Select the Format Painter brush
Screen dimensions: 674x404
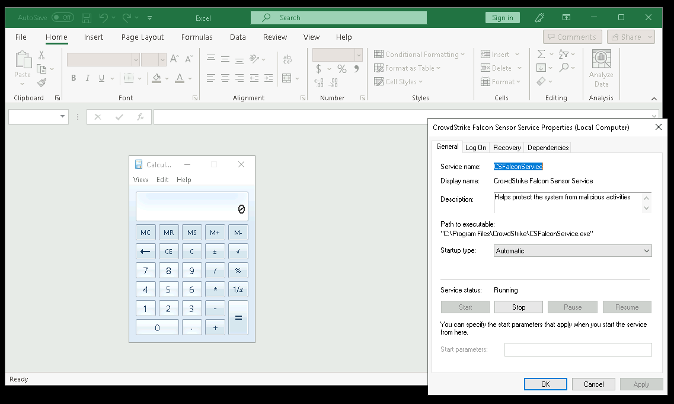(41, 82)
